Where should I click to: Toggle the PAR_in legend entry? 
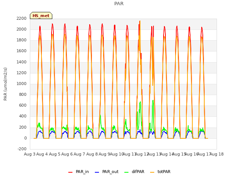pyautogui.click(x=78, y=172)
